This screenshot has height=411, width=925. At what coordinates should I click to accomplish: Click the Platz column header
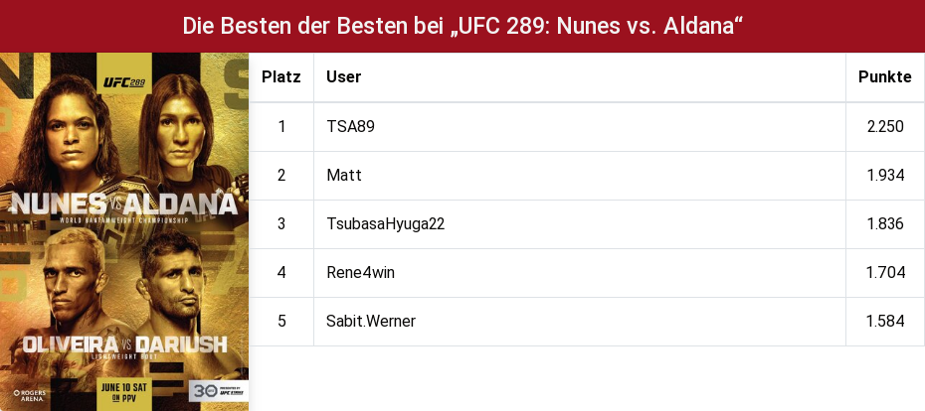click(x=281, y=77)
